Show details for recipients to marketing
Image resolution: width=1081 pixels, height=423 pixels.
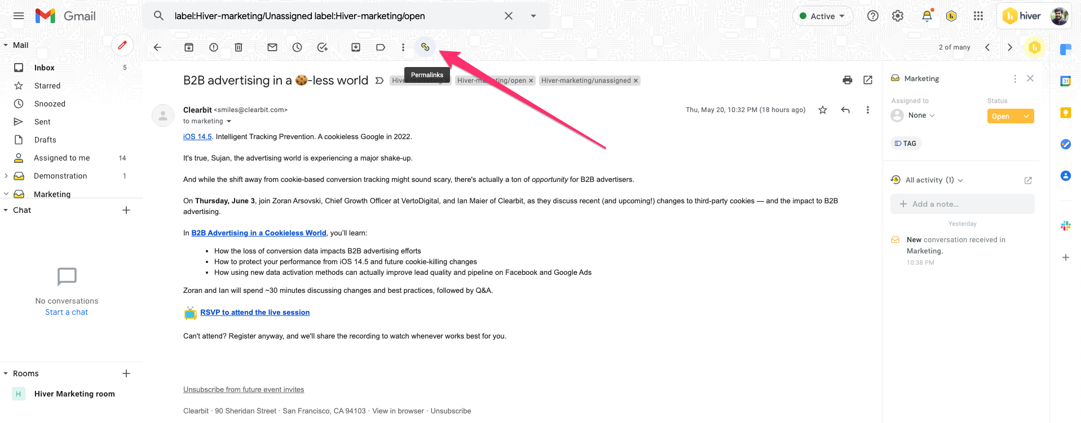click(x=229, y=121)
